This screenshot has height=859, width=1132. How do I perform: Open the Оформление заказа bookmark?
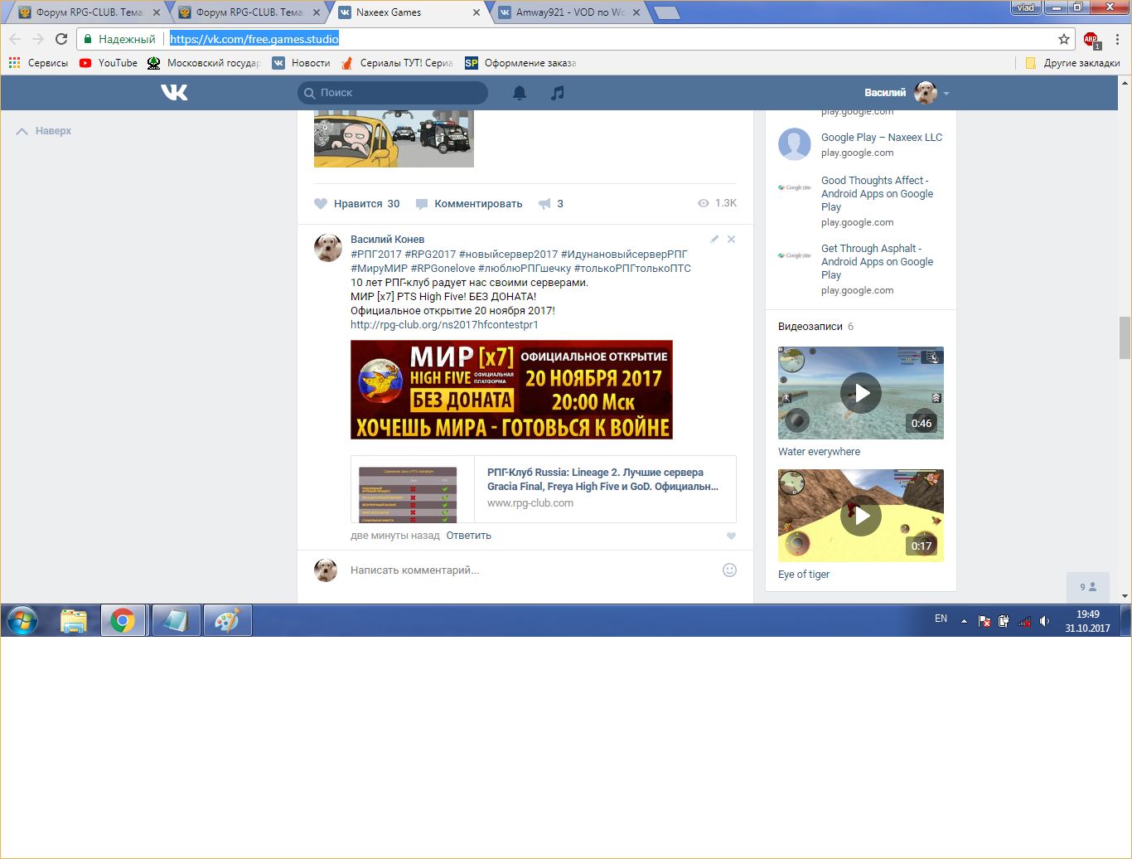[x=520, y=63]
